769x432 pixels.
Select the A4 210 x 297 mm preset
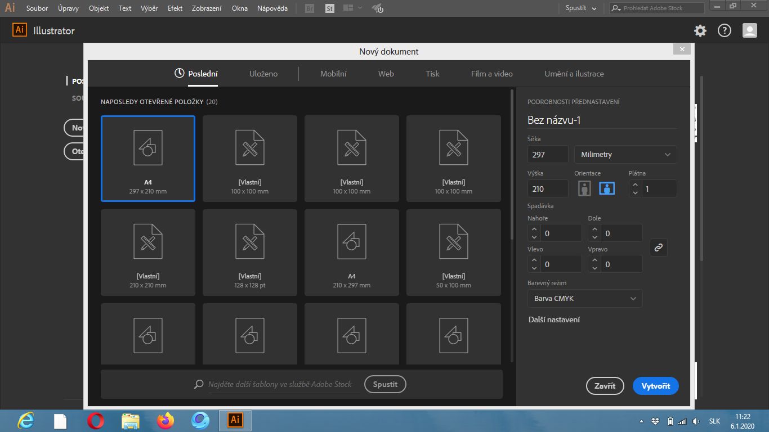(352, 252)
